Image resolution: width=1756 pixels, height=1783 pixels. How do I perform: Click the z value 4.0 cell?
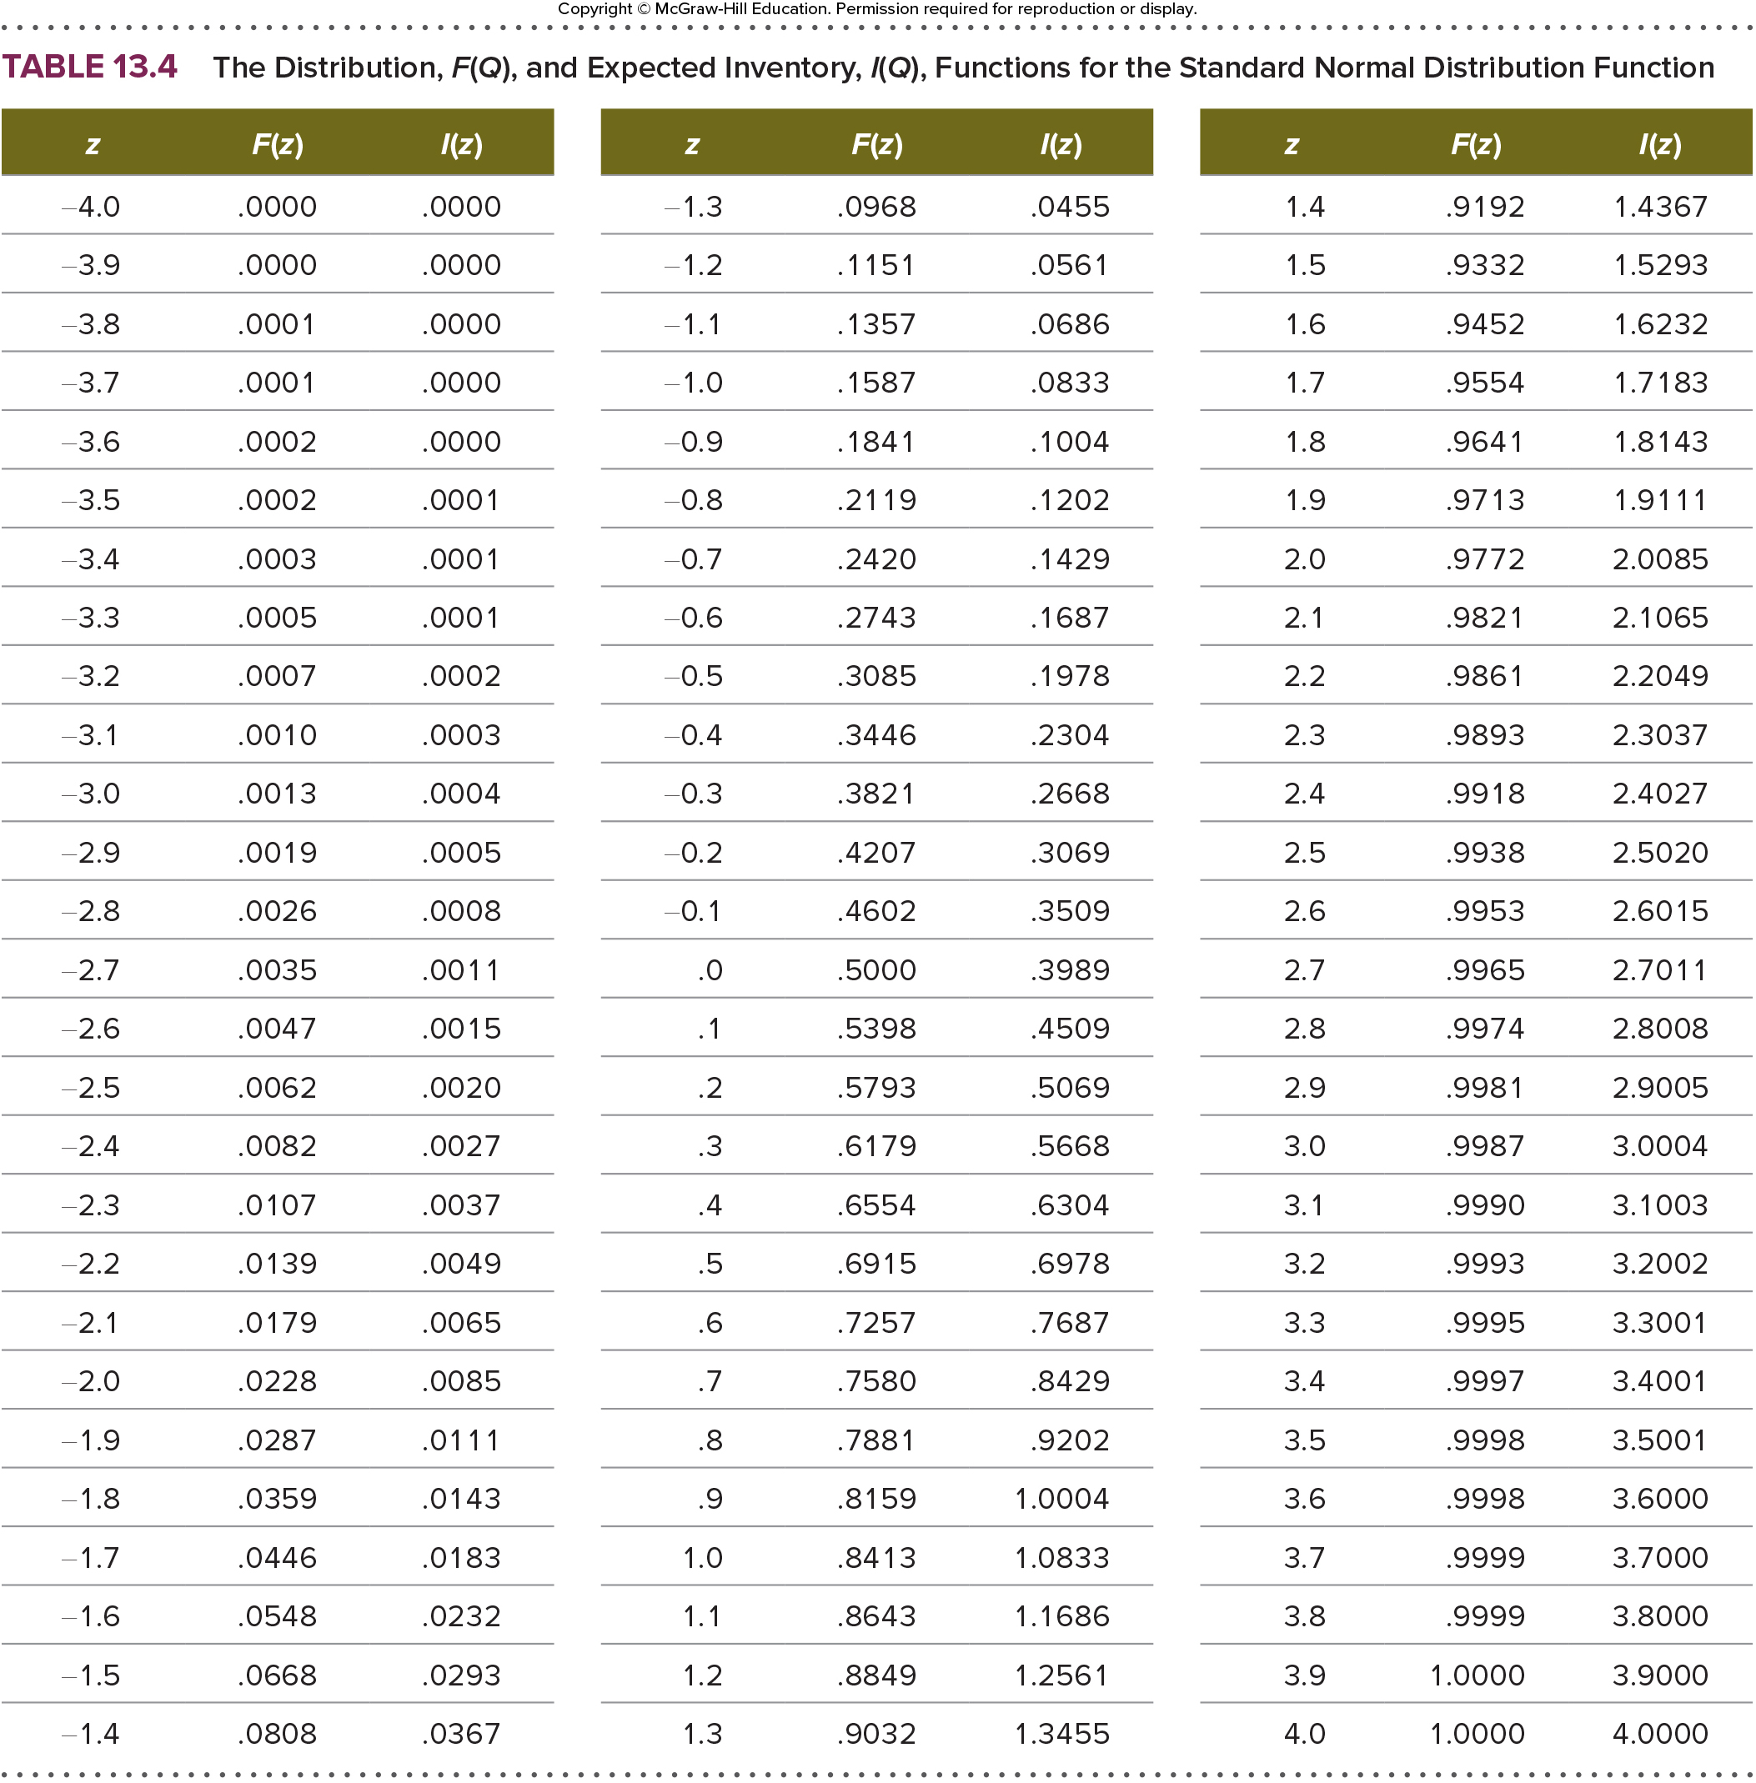1305,1733
